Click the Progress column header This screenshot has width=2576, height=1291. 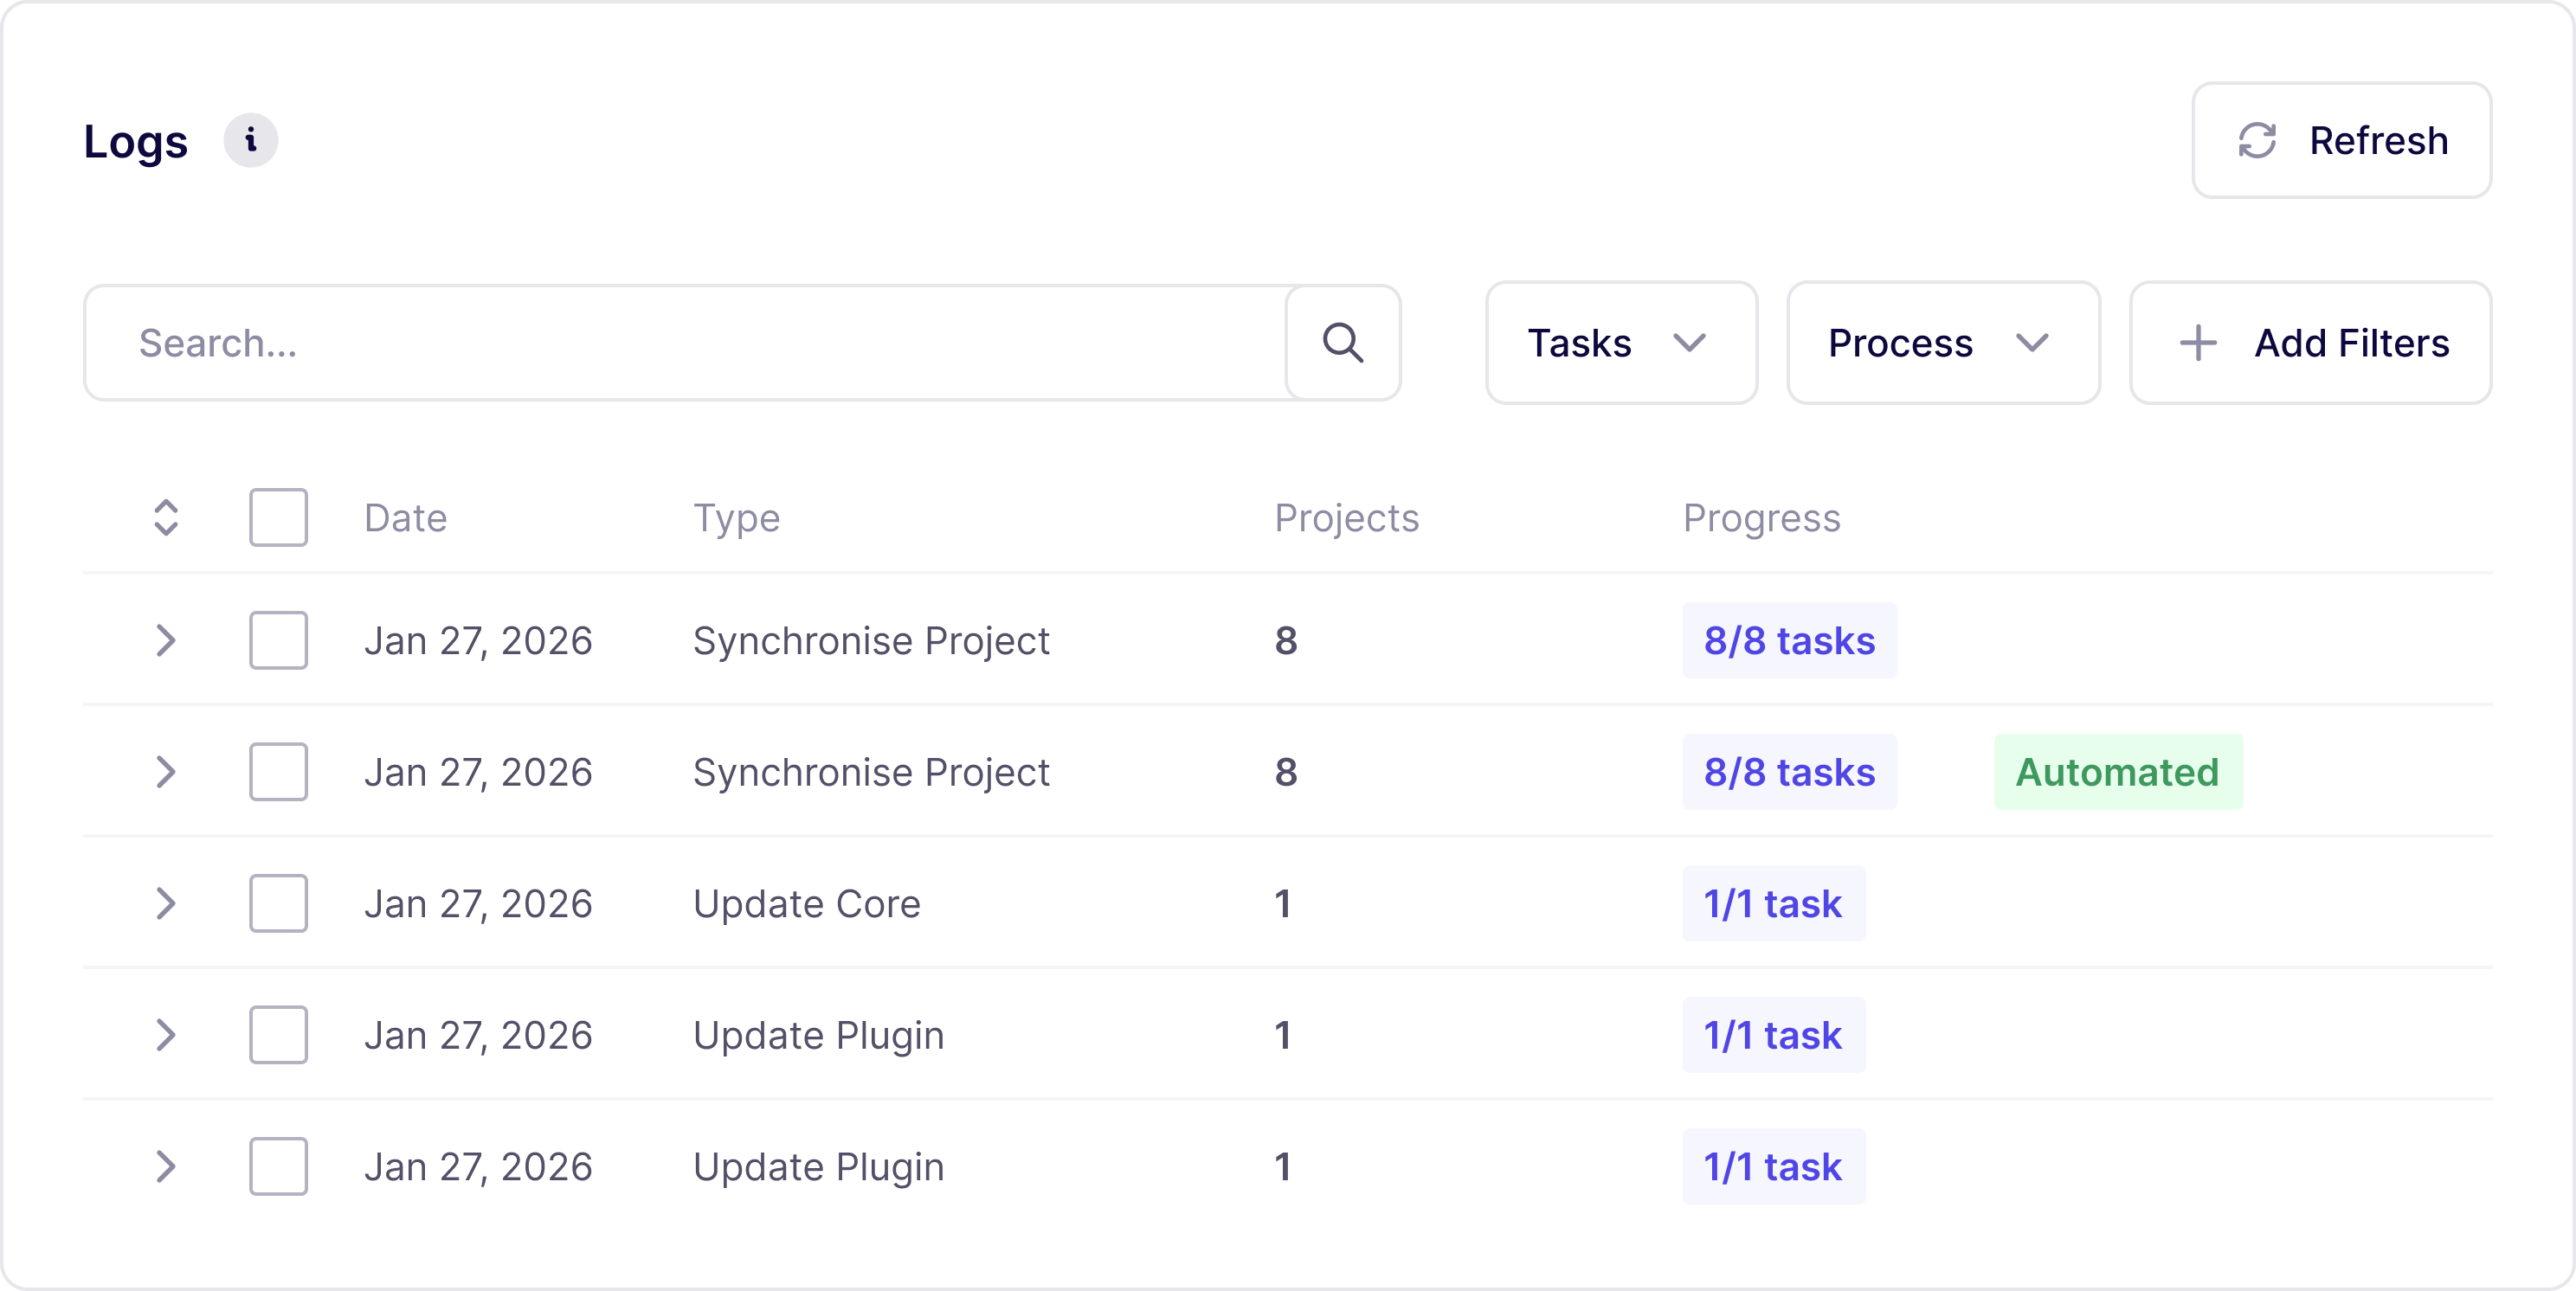tap(1760, 518)
